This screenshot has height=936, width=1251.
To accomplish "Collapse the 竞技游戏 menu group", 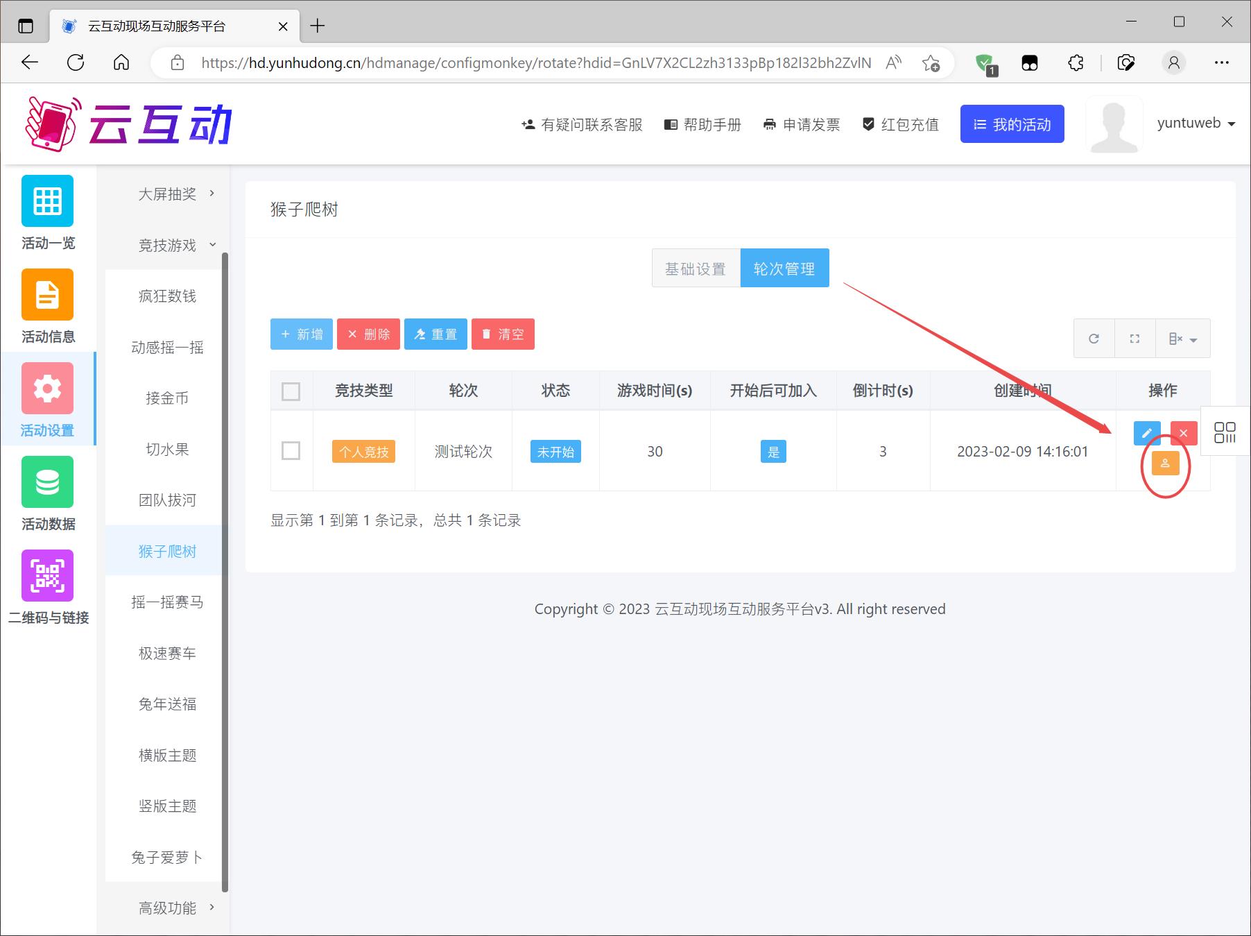I will pyautogui.click(x=167, y=245).
